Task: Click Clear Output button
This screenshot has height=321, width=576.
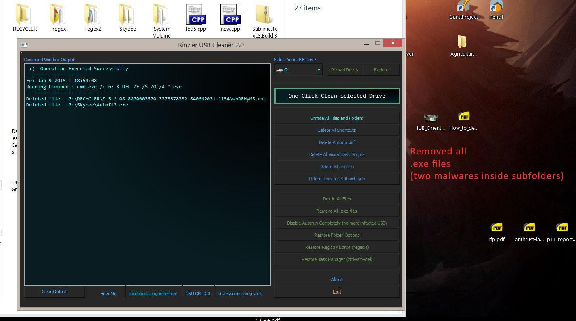Action: click(54, 292)
